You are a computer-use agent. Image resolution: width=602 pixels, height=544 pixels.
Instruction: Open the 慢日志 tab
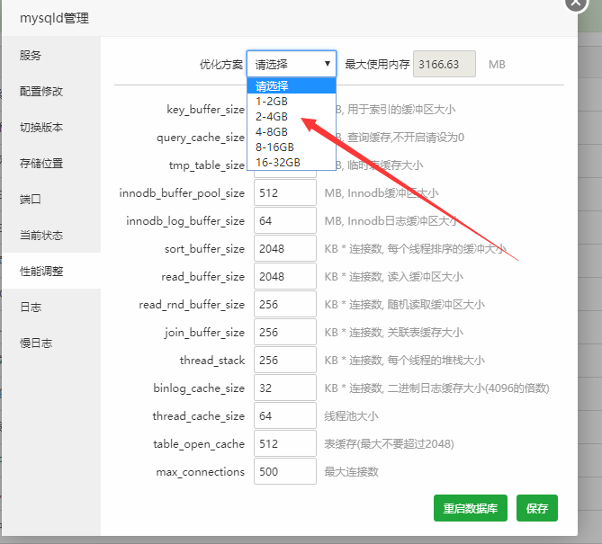[x=36, y=343]
